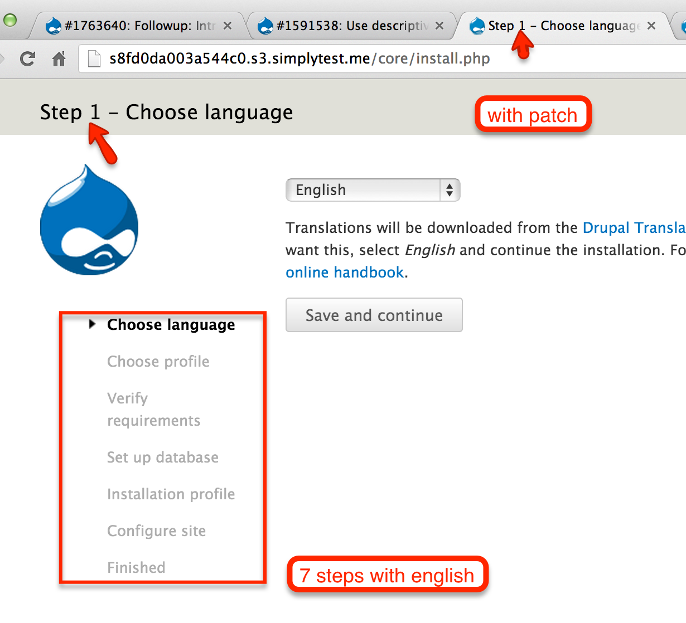Image resolution: width=686 pixels, height=623 pixels.
Task: Click the Verify requirements step
Action: point(154,410)
